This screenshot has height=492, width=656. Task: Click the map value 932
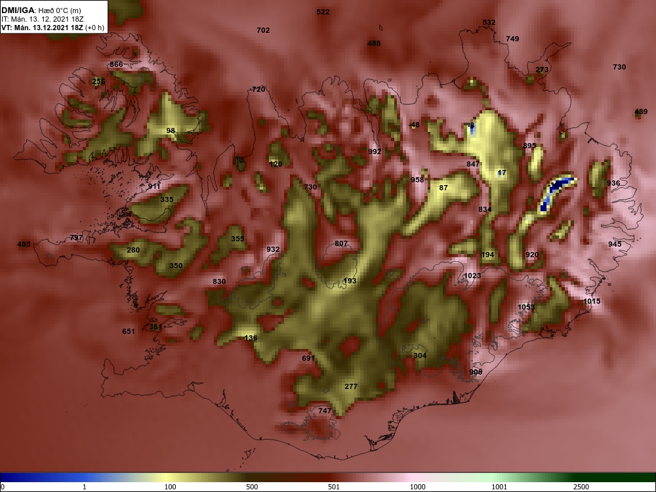[x=273, y=250]
